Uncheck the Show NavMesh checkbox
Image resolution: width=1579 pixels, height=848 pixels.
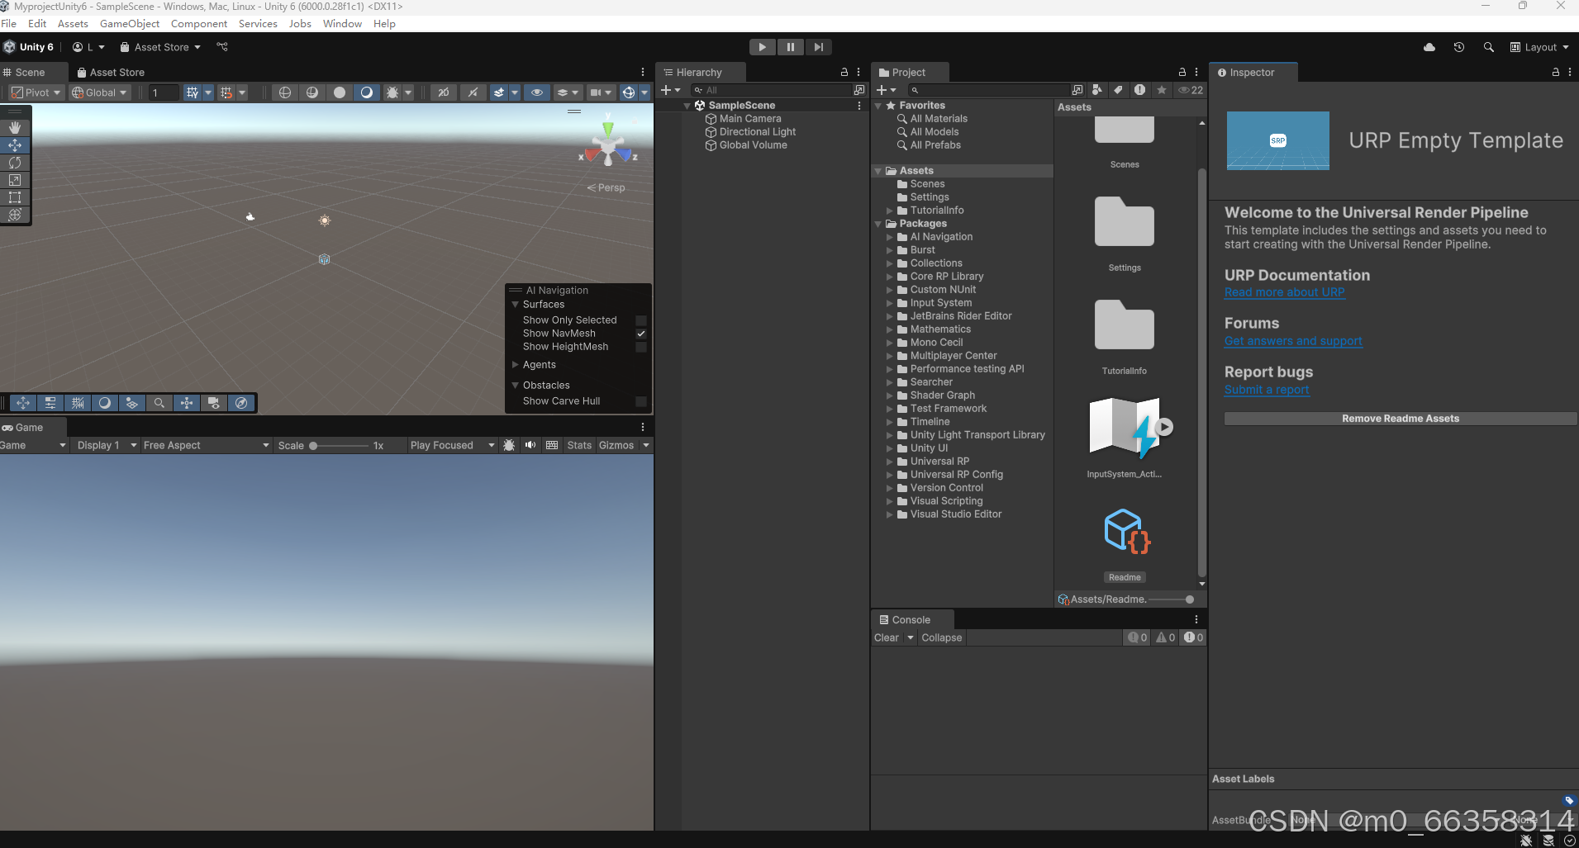point(641,334)
